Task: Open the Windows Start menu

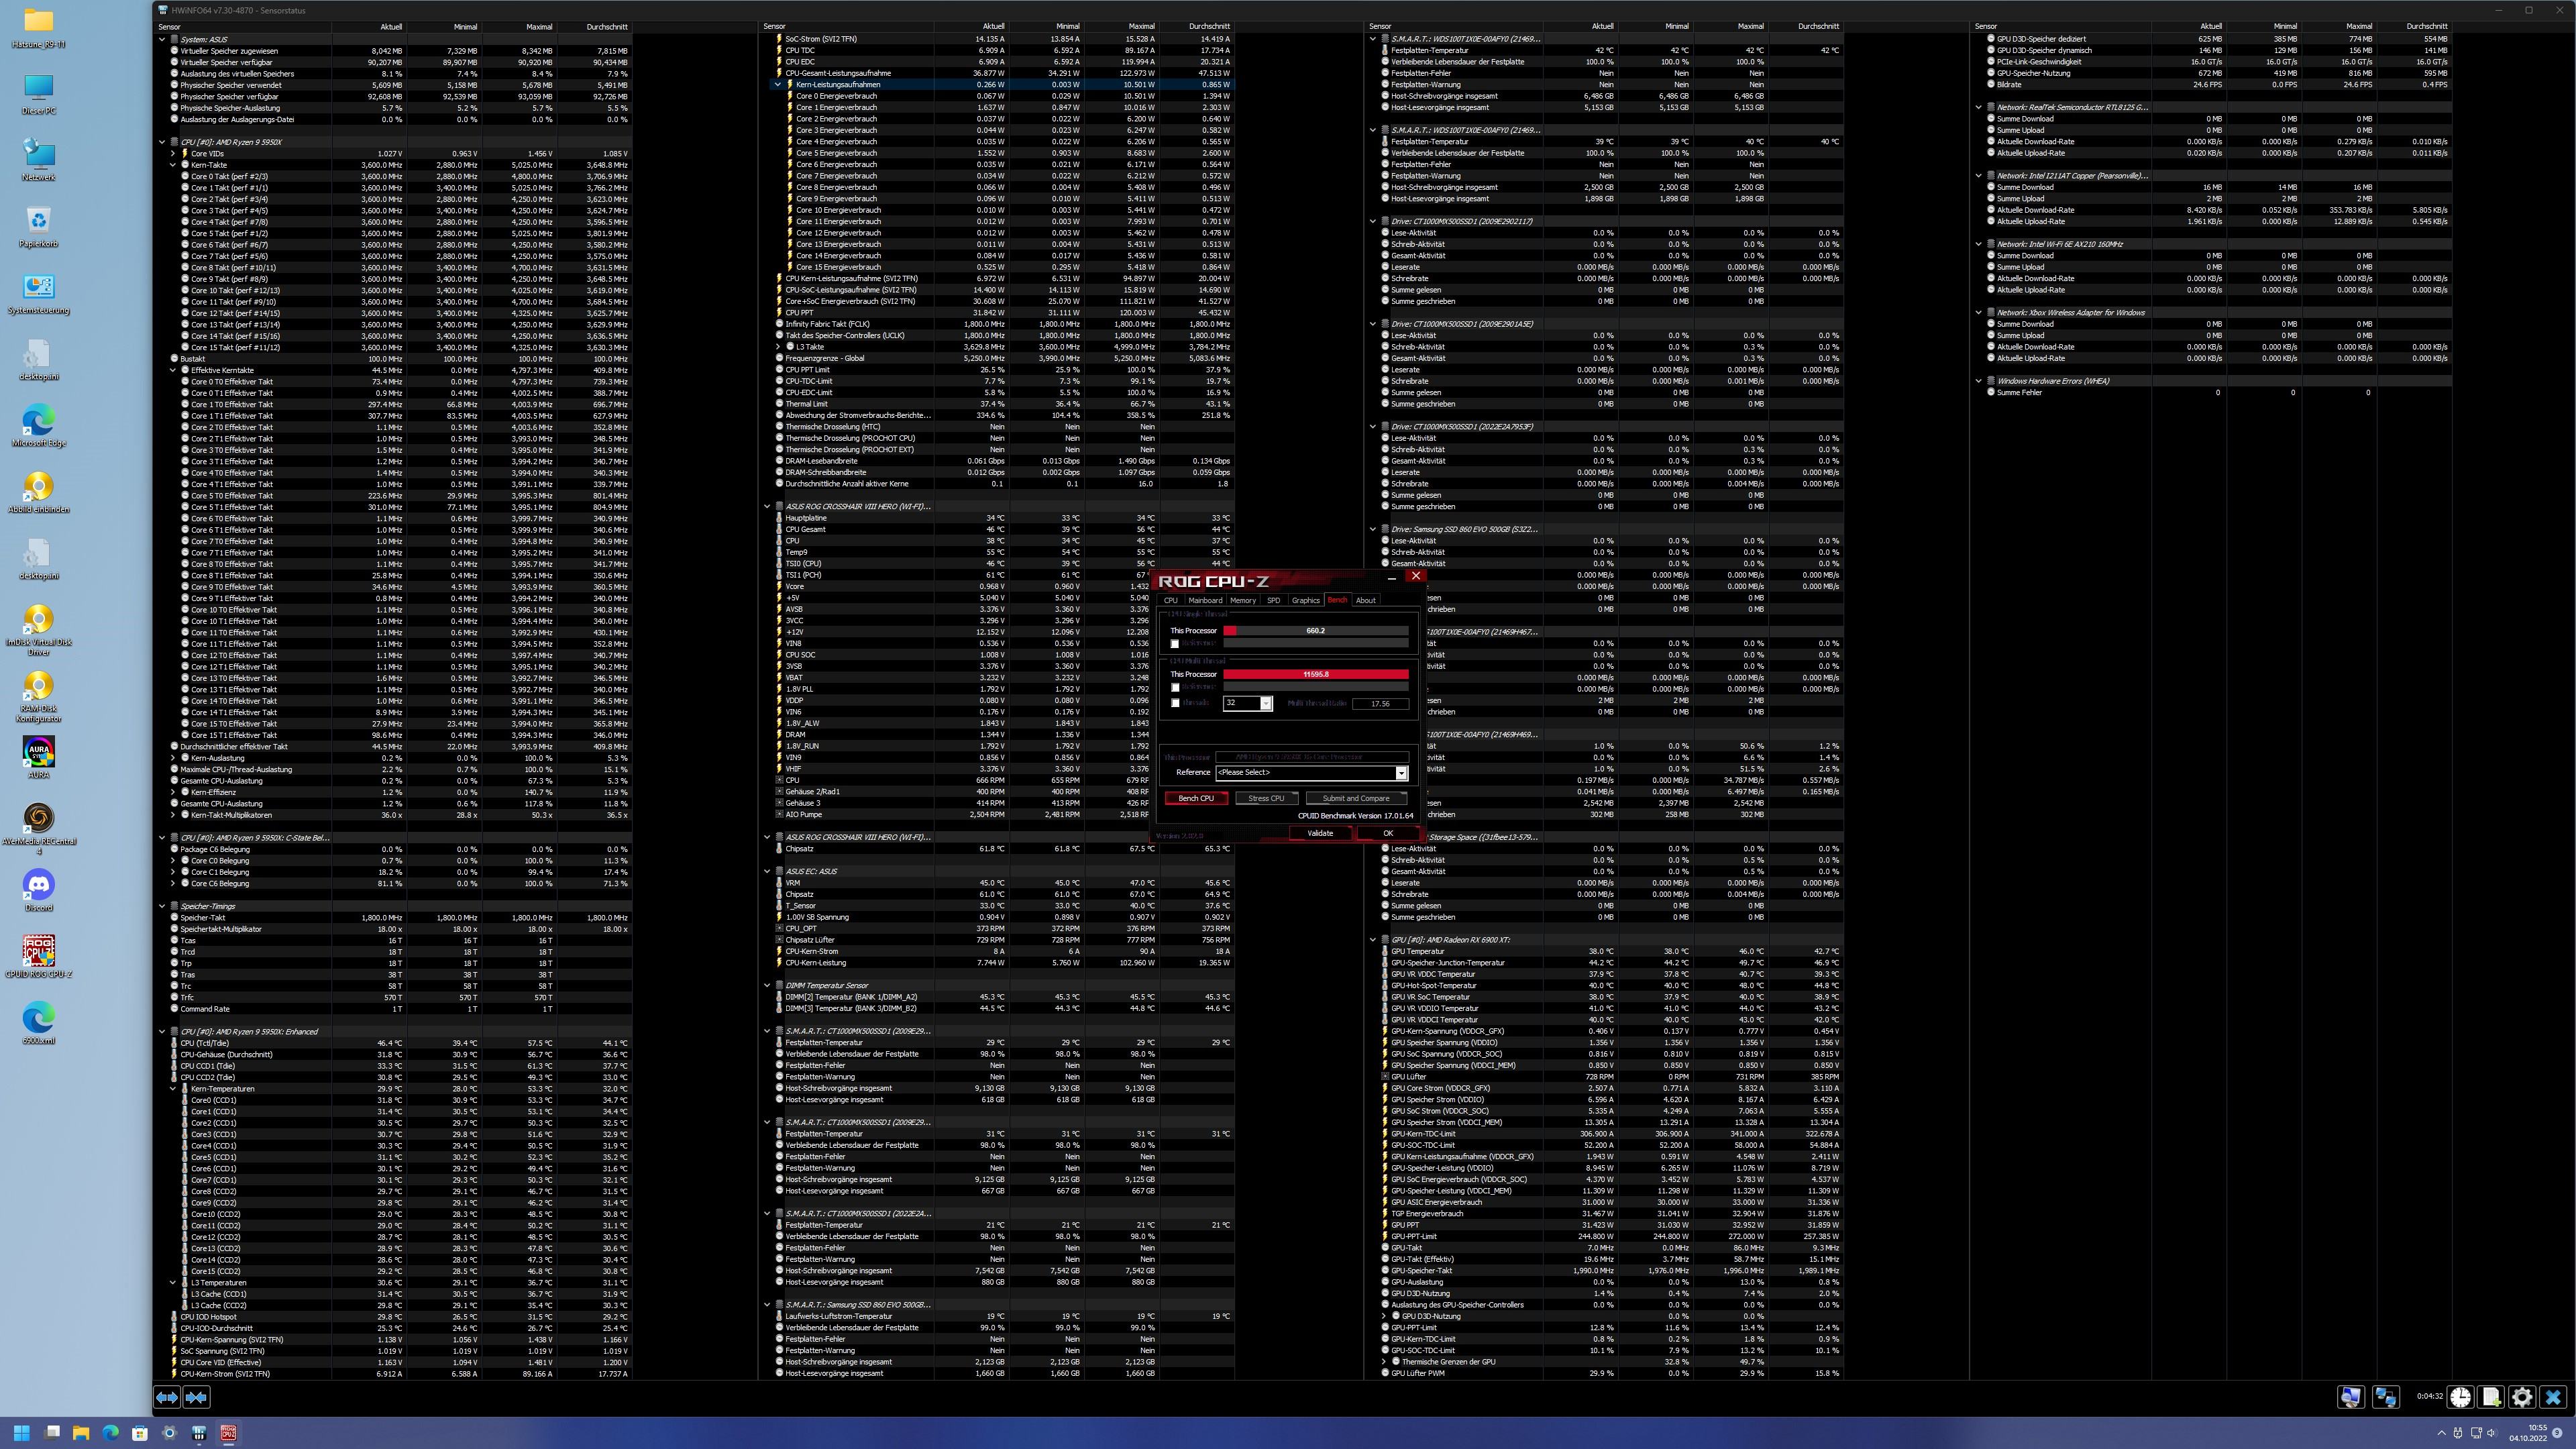Action: coord(22,1432)
